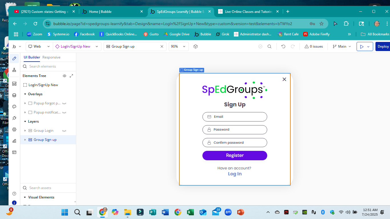Open the Workflow tab in Bubble sidebar

coord(14,70)
